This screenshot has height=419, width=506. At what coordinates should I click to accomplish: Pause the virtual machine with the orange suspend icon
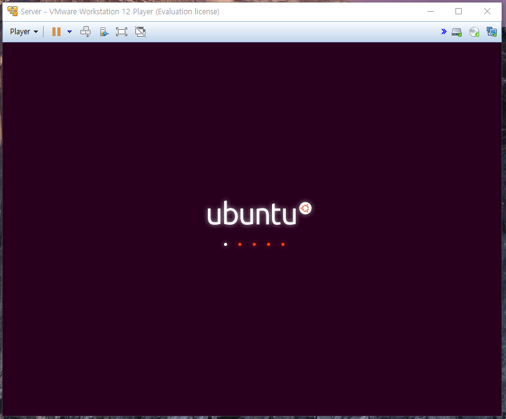[x=57, y=32]
